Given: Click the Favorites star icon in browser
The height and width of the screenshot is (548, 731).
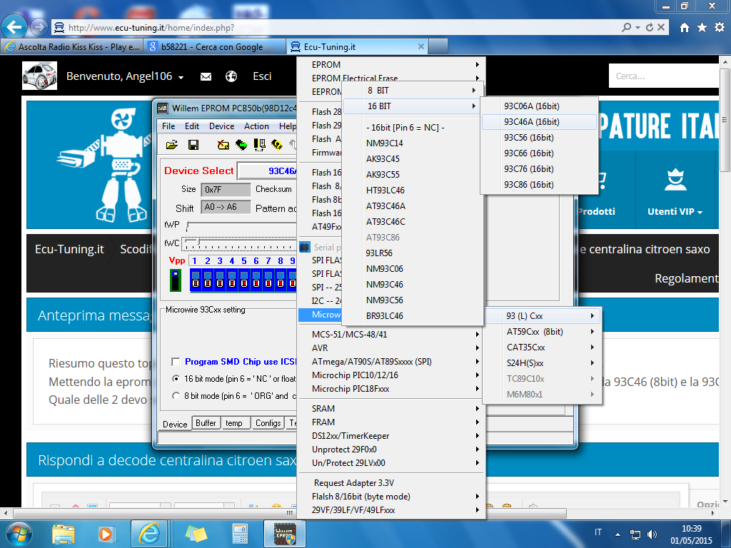Looking at the screenshot, I should 702,28.
